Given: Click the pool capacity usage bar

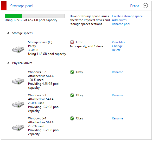Looking at the screenshot, I should pos(35,16).
